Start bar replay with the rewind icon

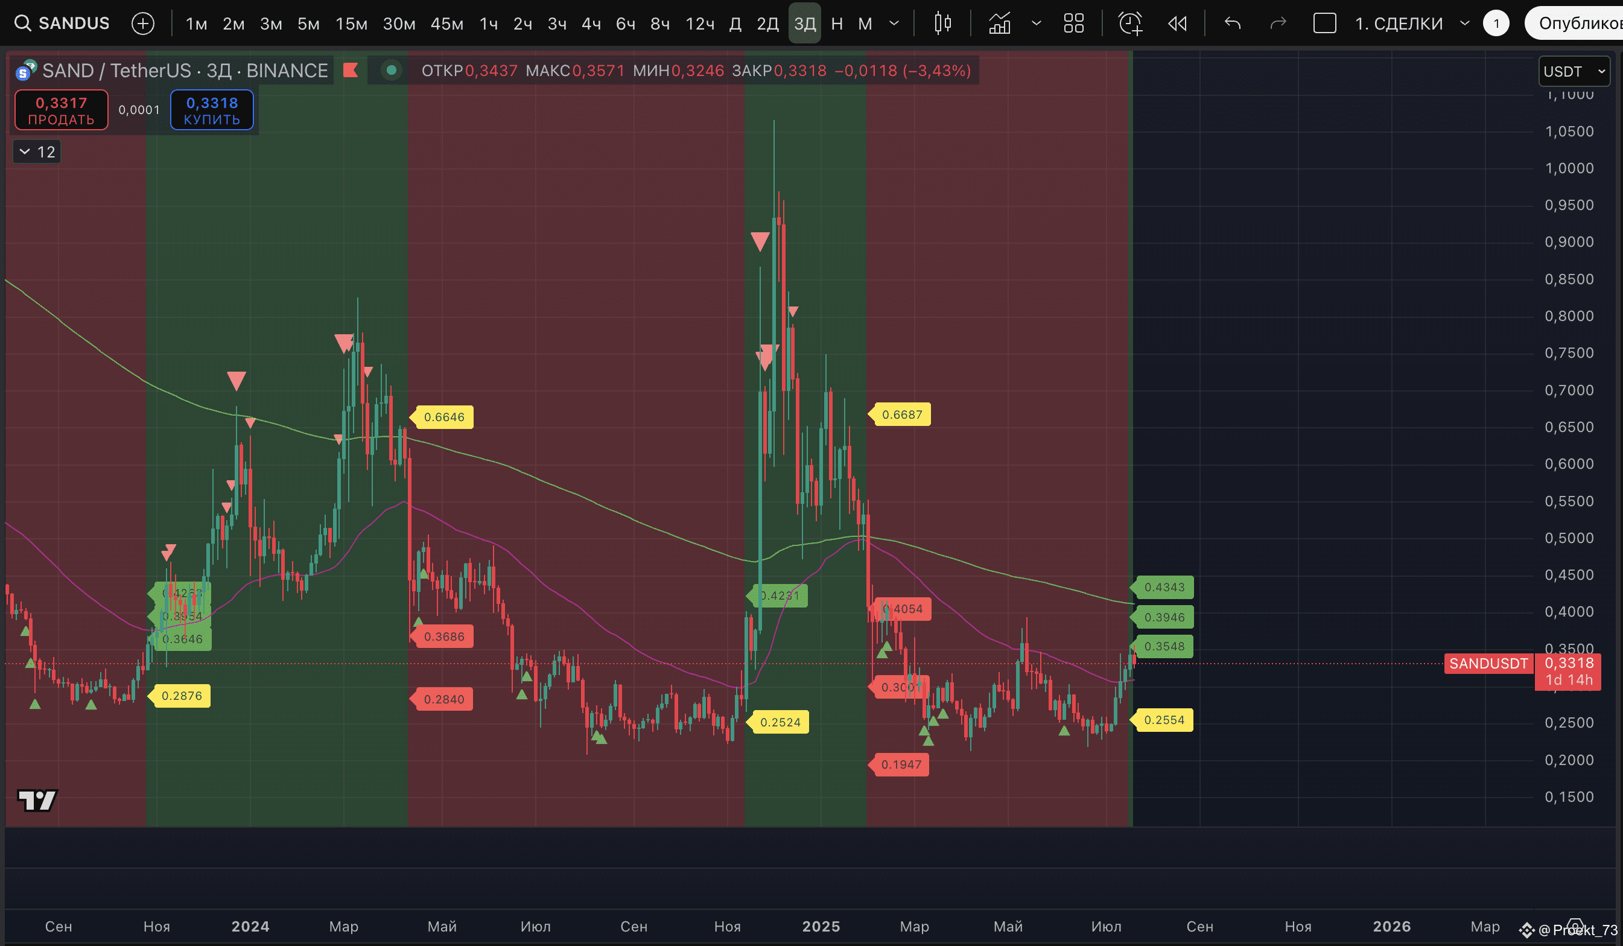[1177, 24]
